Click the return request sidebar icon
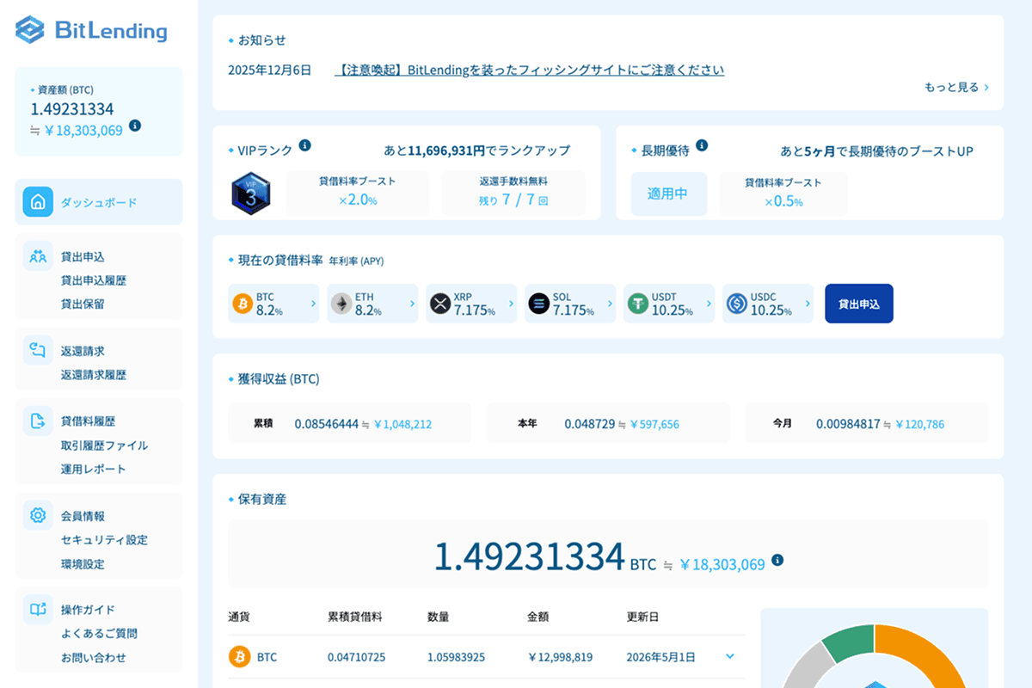Screen dimensions: 1032x688 (x=38, y=350)
